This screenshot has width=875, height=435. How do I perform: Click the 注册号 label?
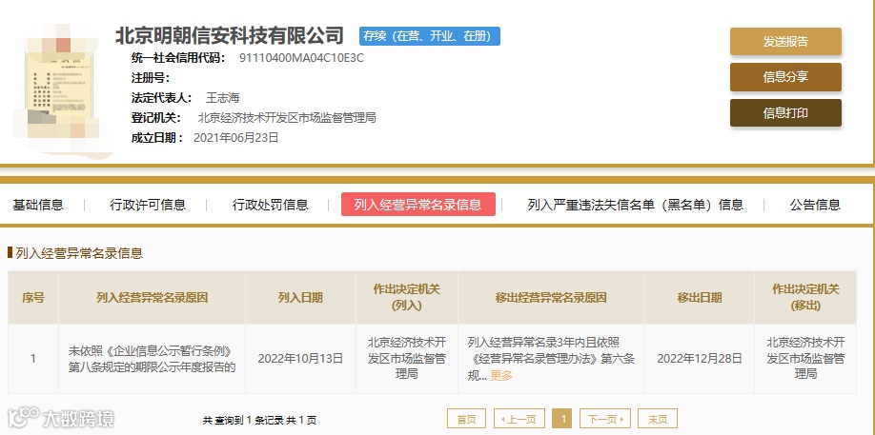150,77
